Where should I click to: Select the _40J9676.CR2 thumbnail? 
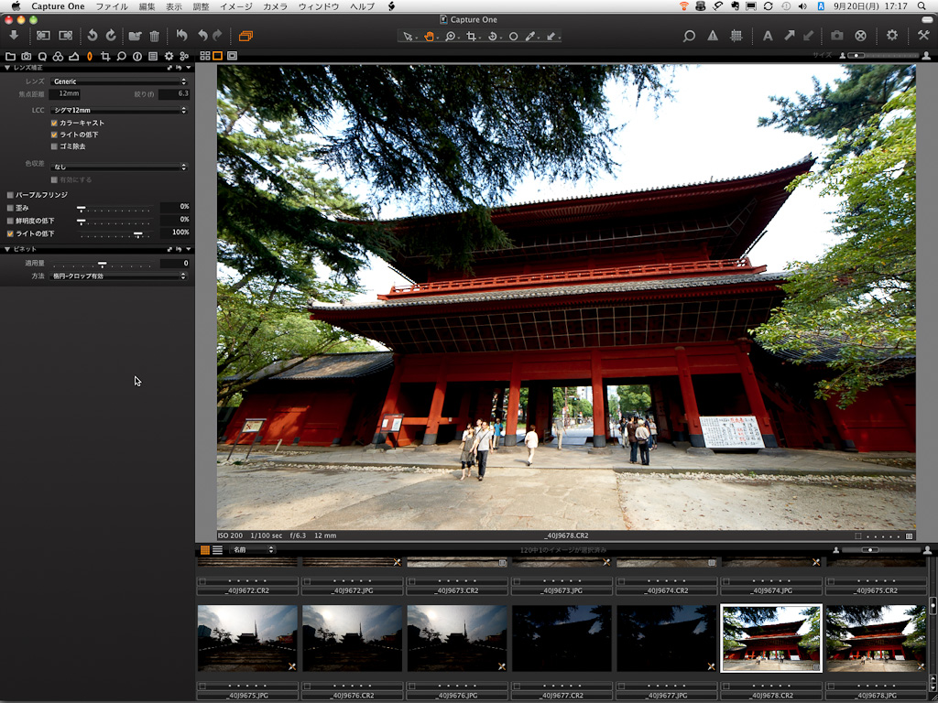pyautogui.click(x=352, y=638)
